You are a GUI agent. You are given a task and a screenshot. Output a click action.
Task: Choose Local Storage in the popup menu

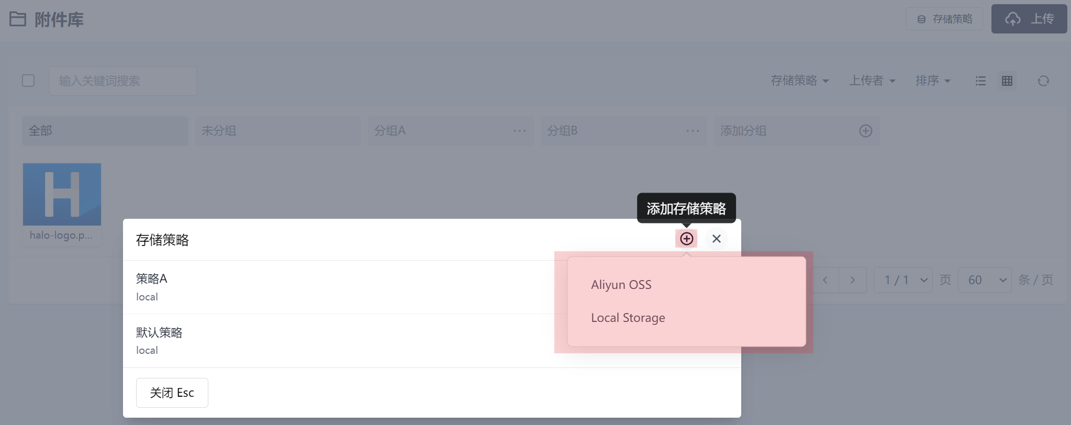coord(628,318)
